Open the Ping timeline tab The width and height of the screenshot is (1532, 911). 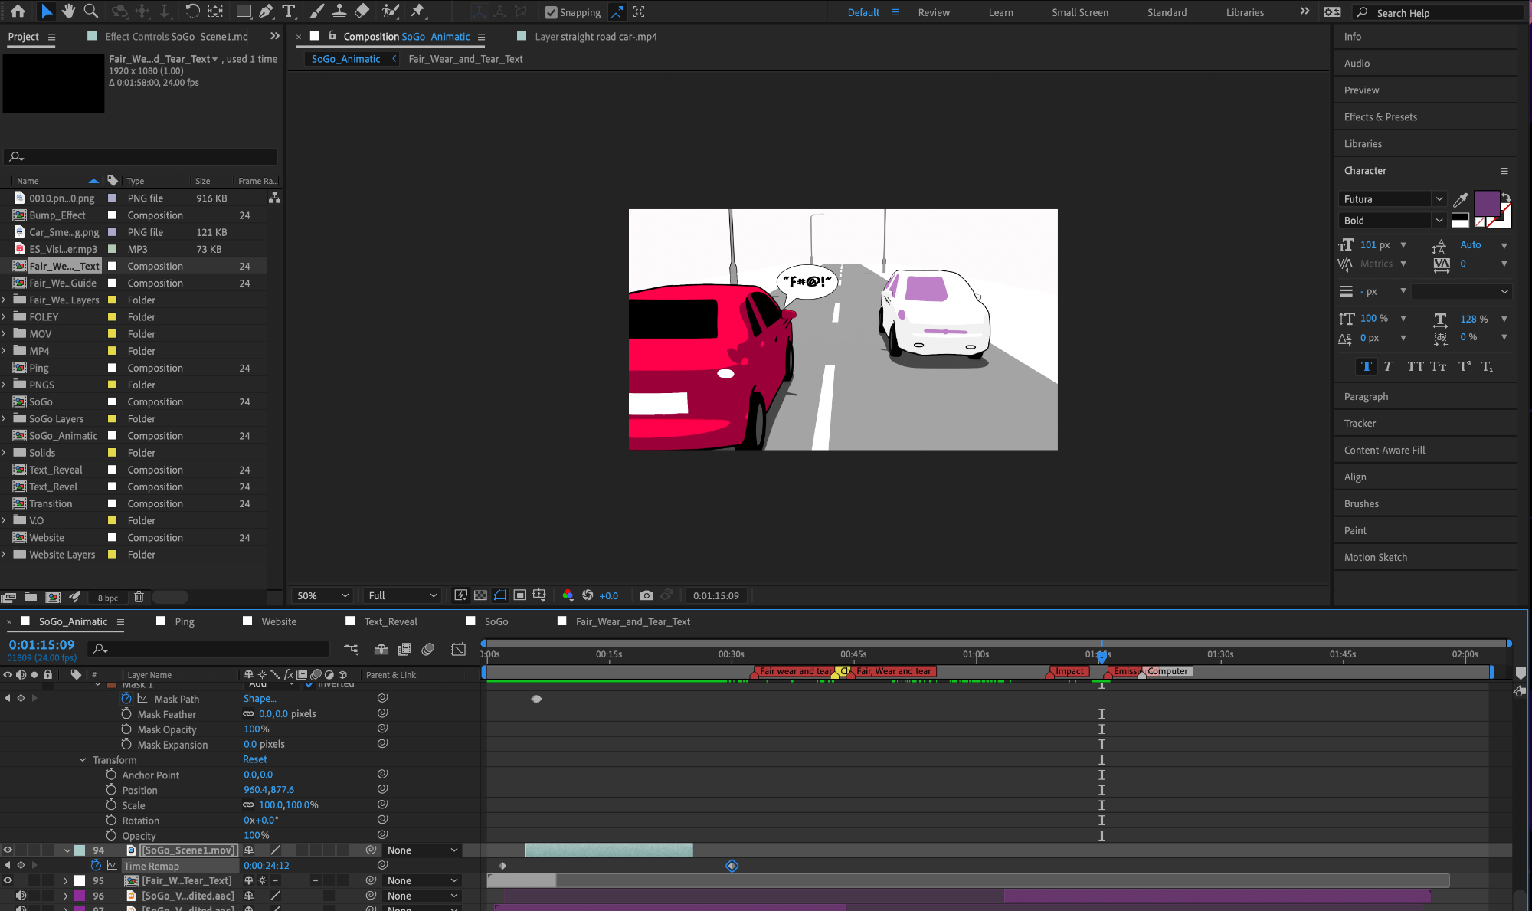[184, 621]
